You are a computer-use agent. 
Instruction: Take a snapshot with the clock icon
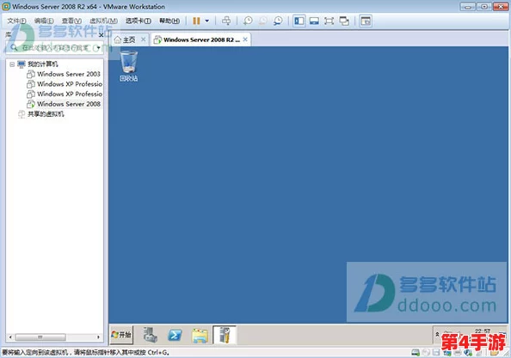click(x=248, y=21)
